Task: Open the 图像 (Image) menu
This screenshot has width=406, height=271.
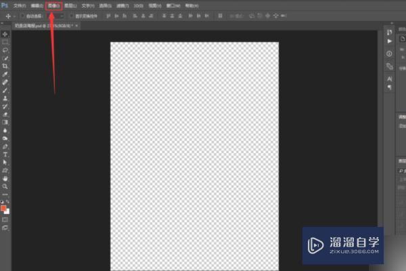Action: point(54,5)
